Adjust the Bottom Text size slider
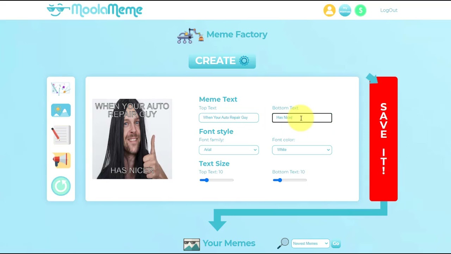The image size is (451, 254). 290,180
